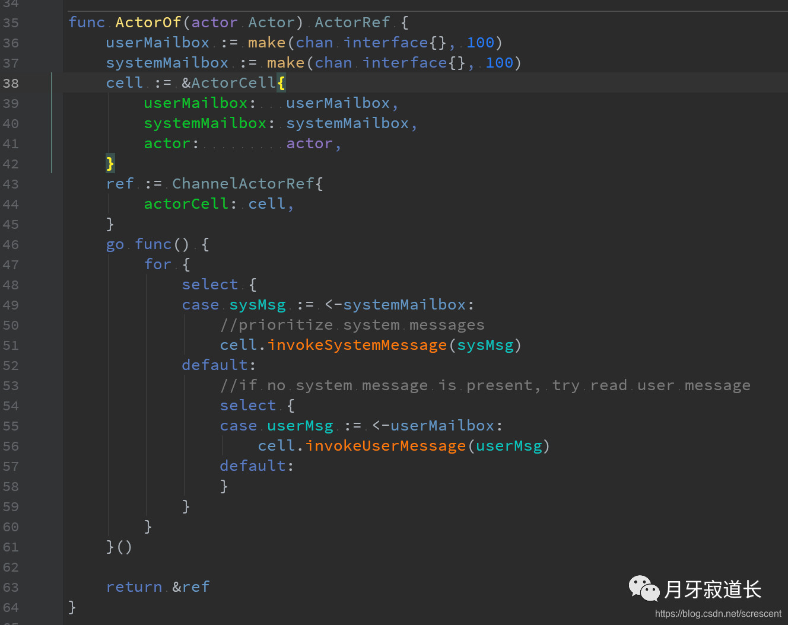Click '&ref' on line 63

coord(191,587)
